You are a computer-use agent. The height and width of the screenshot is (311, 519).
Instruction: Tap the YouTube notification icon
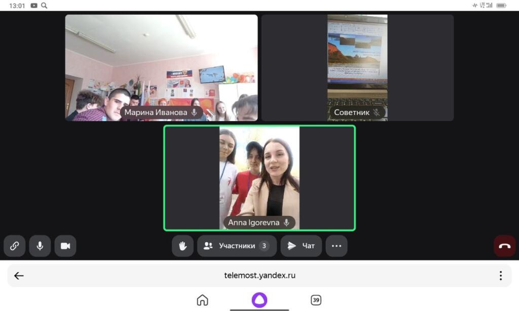[34, 6]
